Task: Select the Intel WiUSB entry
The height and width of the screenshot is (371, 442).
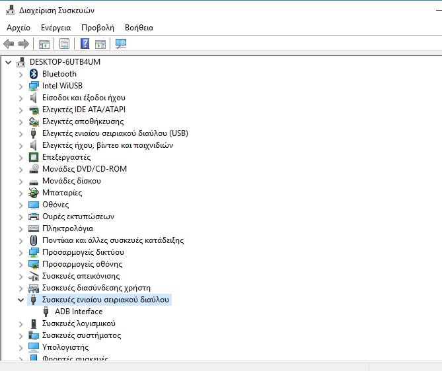Action: [x=62, y=86]
